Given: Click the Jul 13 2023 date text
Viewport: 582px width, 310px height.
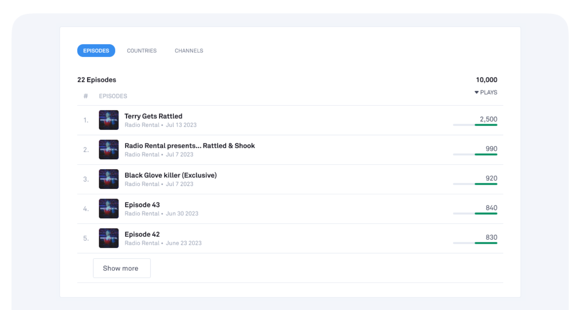Looking at the screenshot, I should click(x=181, y=125).
